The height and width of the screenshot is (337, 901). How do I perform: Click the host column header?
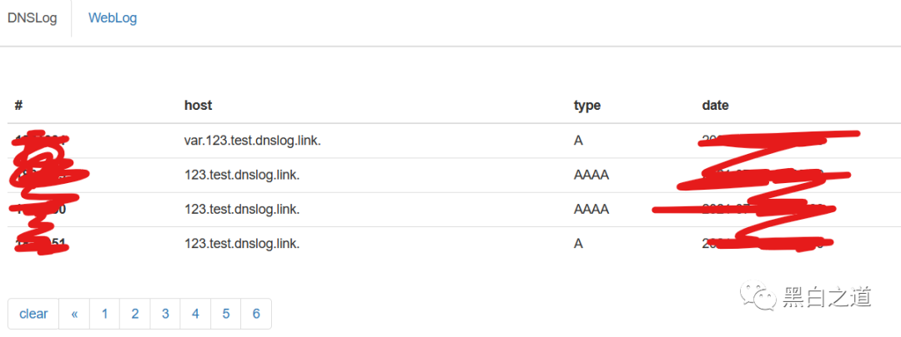click(199, 106)
